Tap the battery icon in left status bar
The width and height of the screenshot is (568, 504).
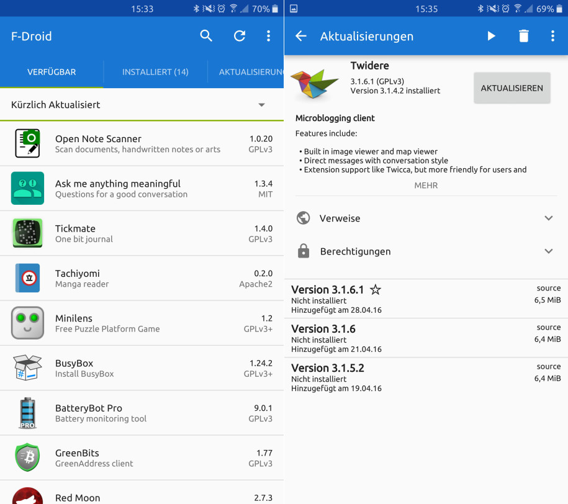(275, 9)
